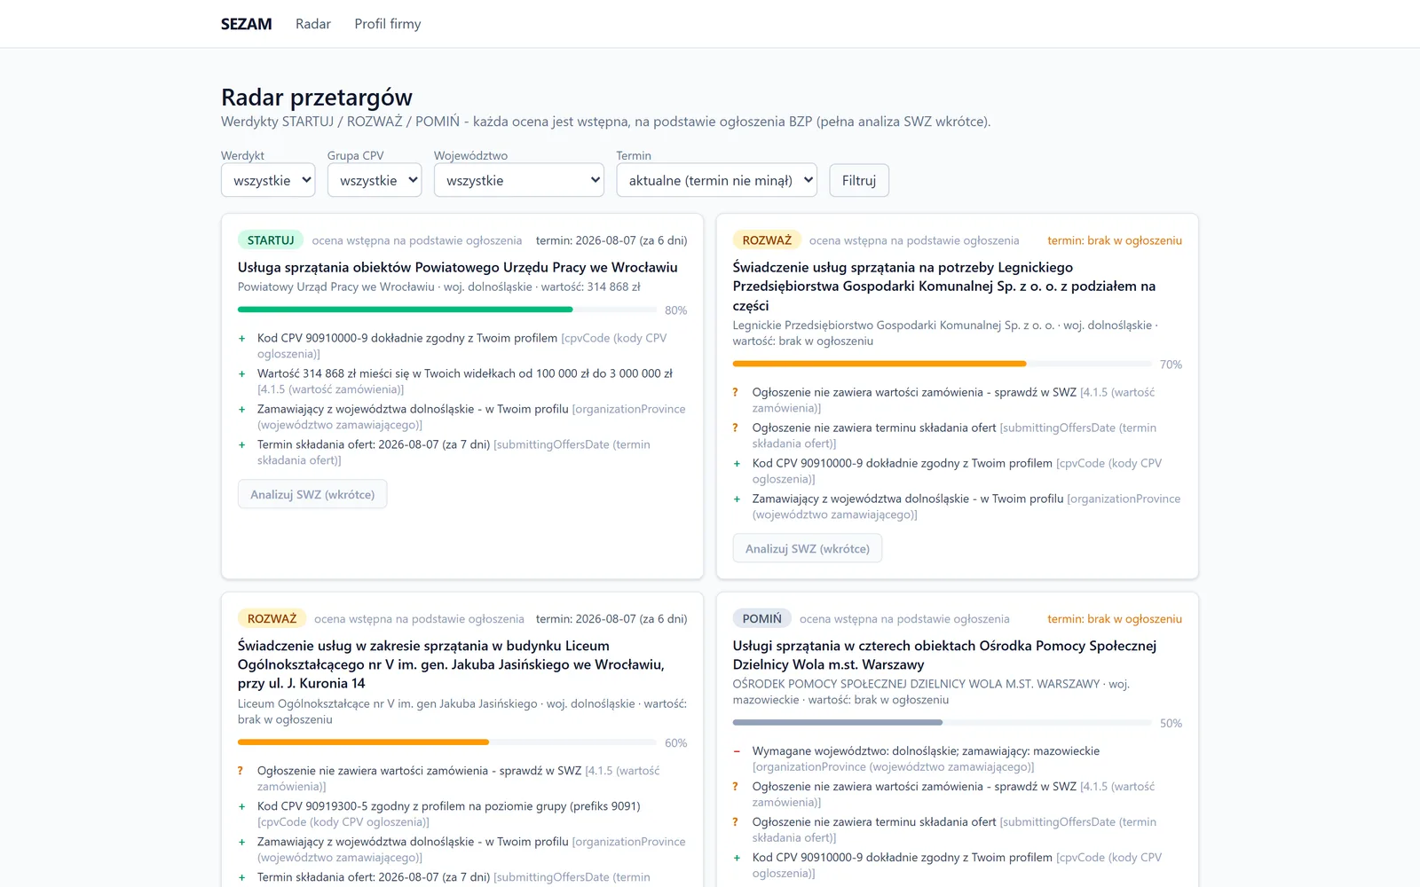The height and width of the screenshot is (887, 1420).
Task: Click termin 2026-08-07 text in STARTUJ card
Action: pos(611,240)
